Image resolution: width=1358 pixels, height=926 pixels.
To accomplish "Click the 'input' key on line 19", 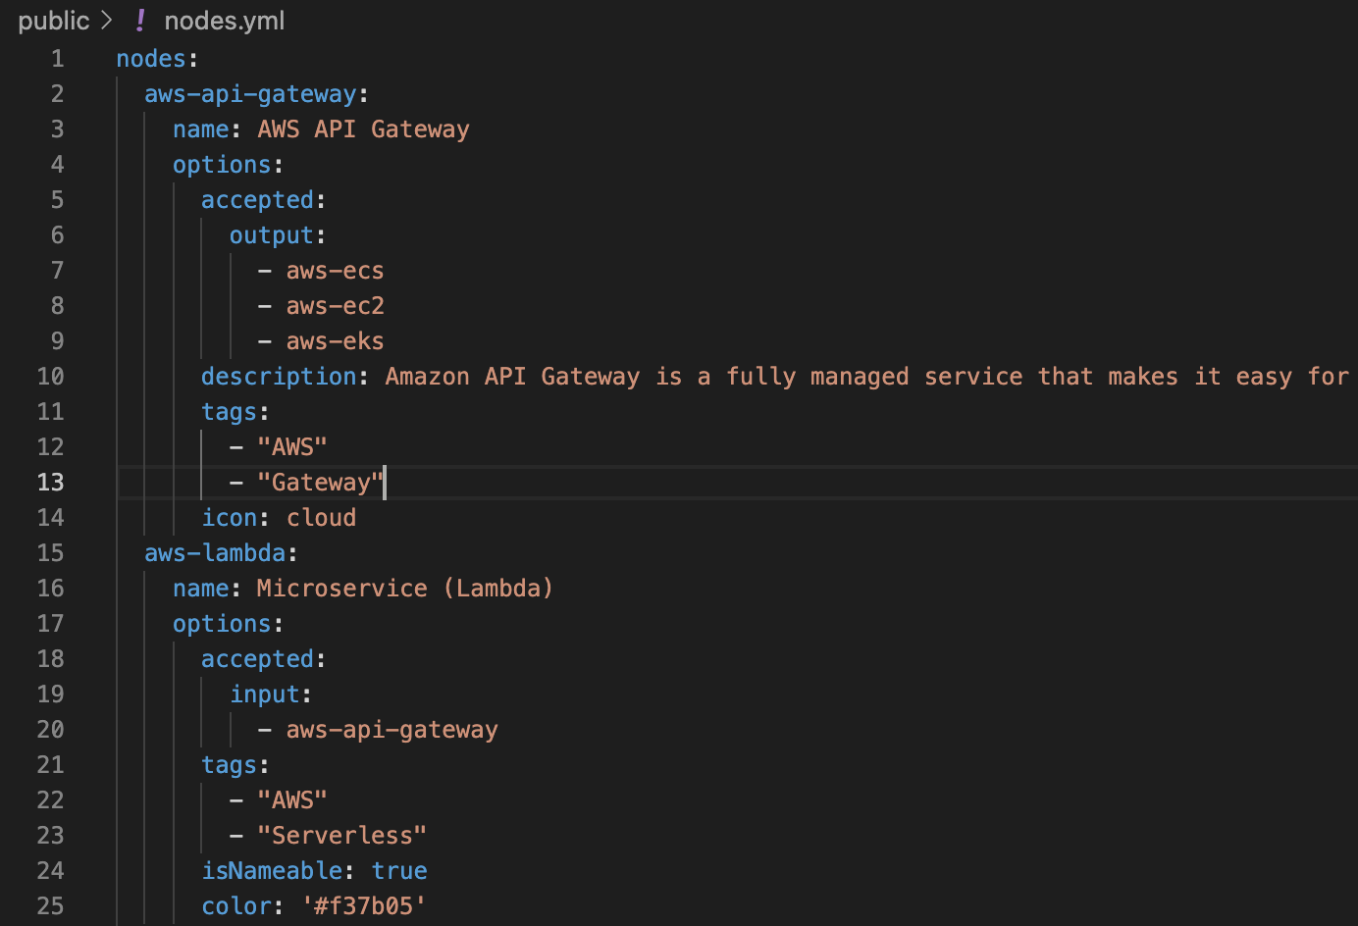I will click(265, 694).
